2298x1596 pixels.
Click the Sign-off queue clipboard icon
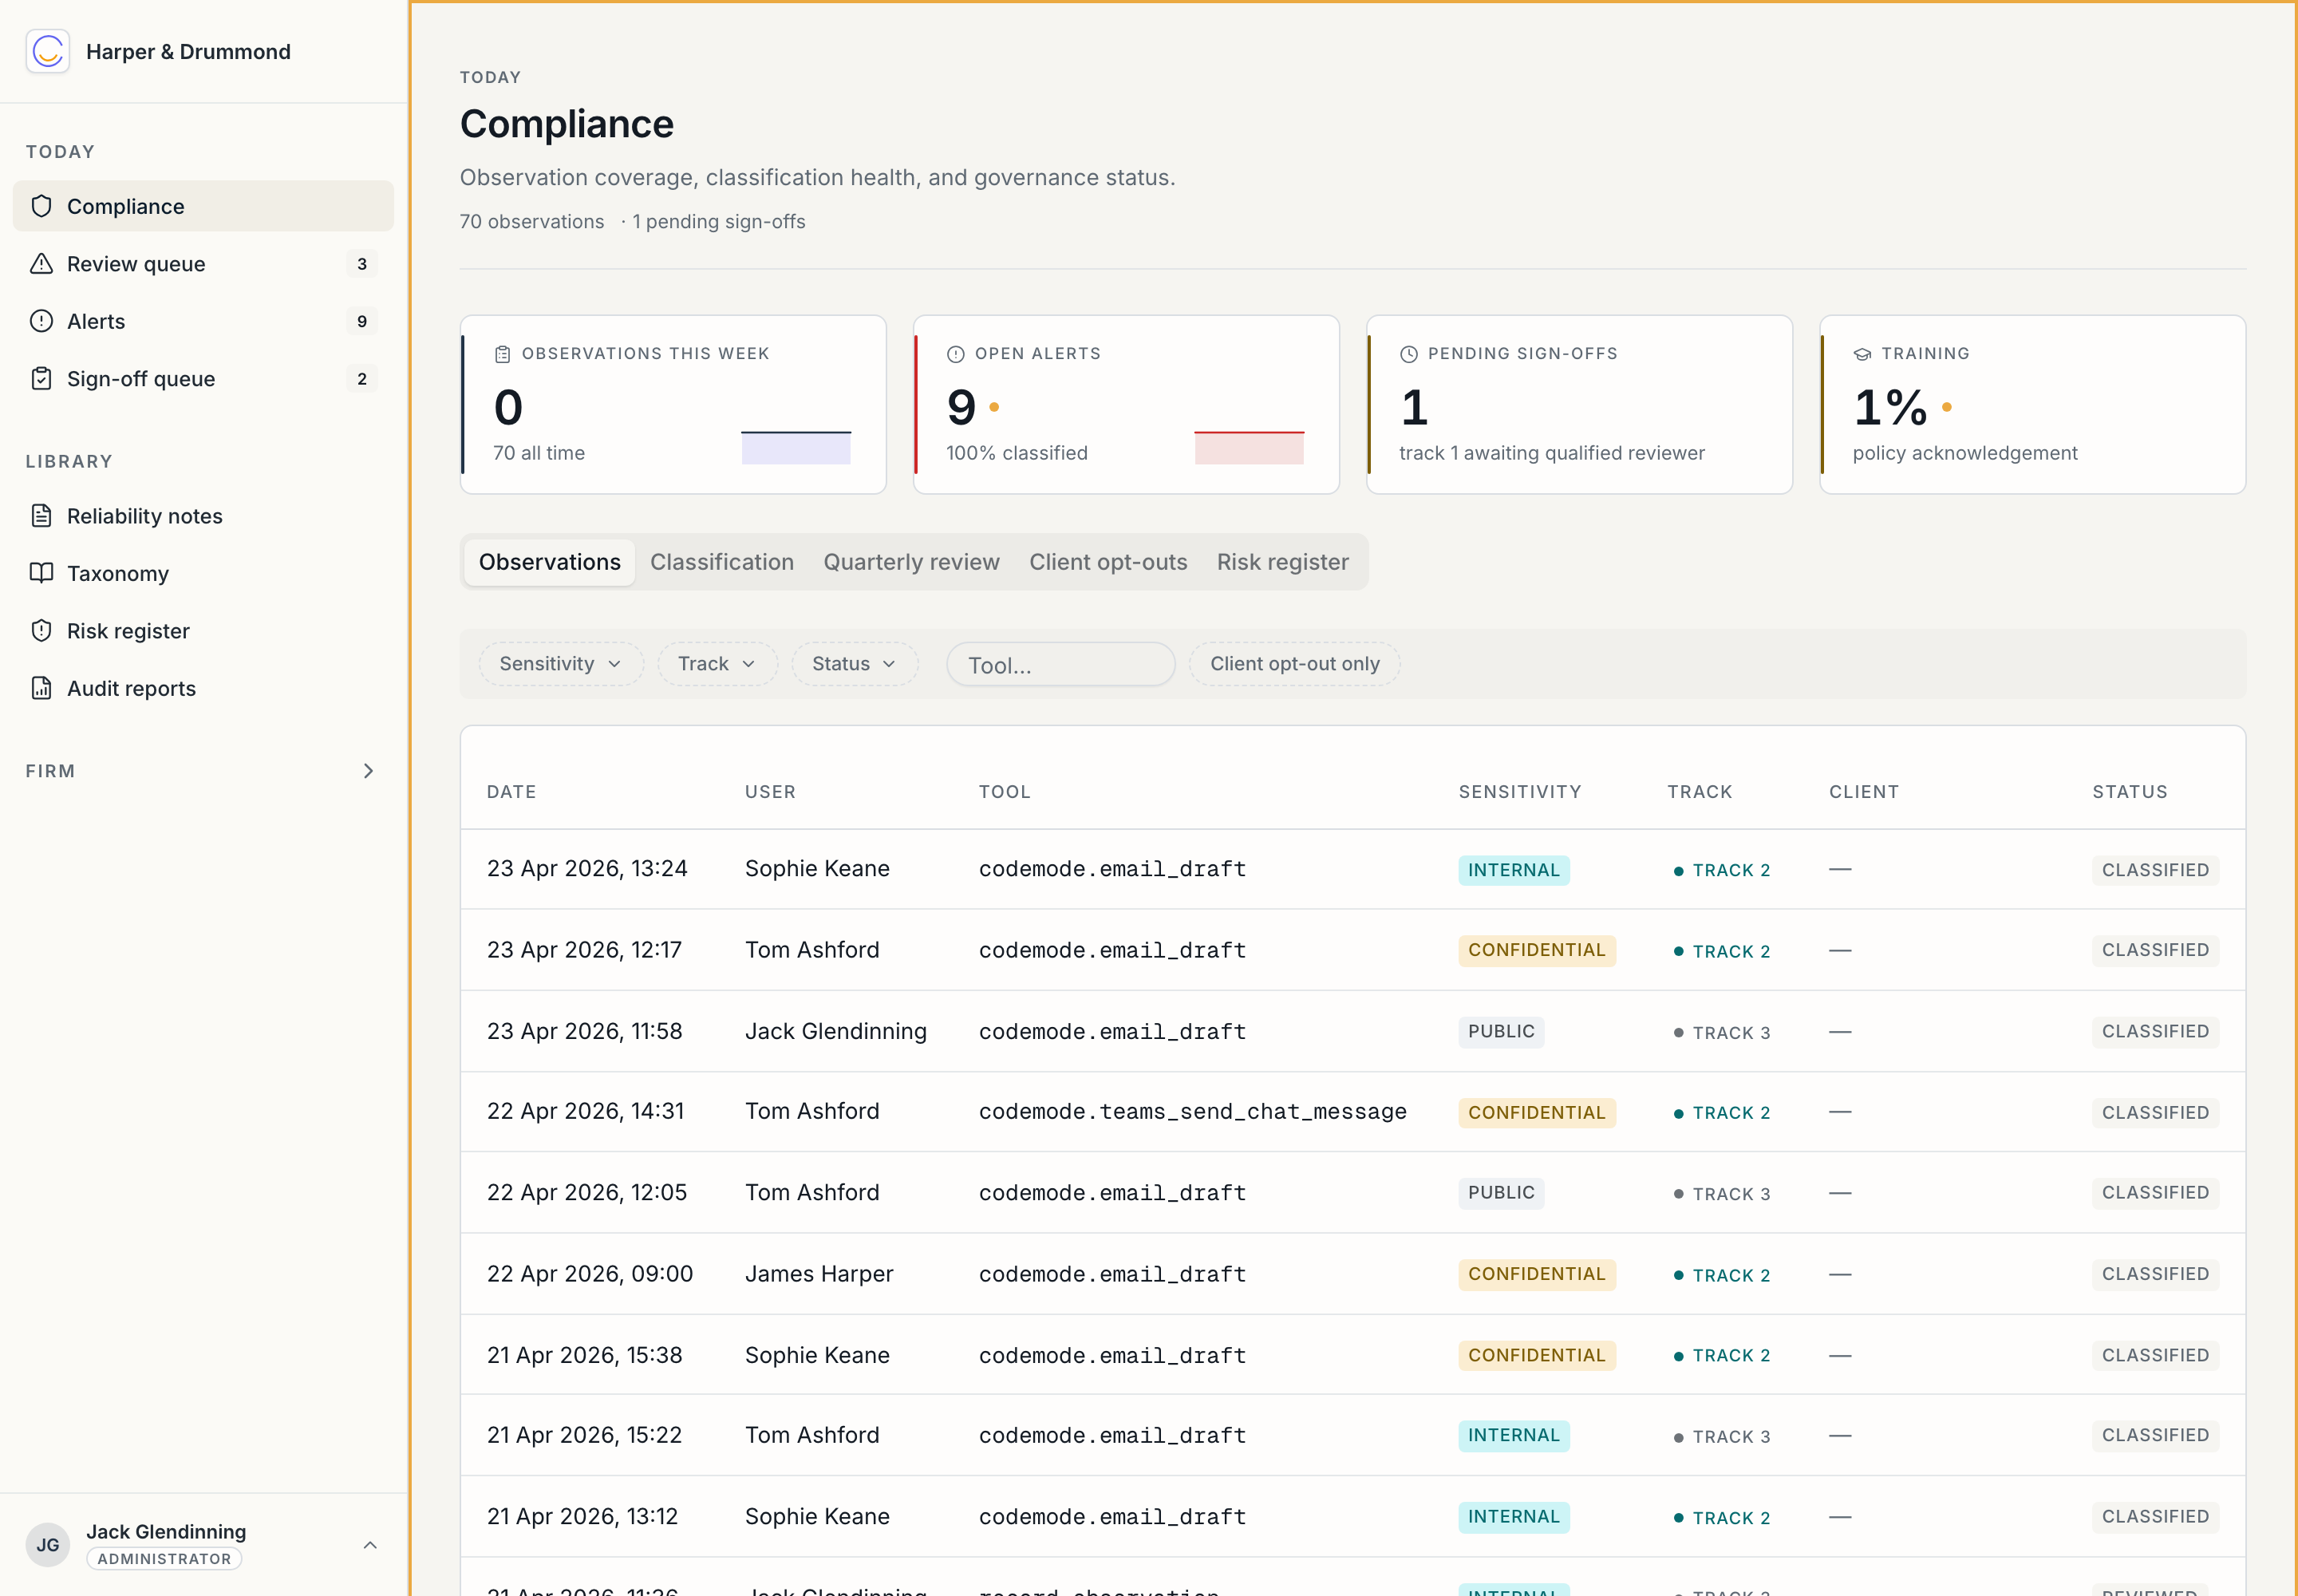[41, 379]
